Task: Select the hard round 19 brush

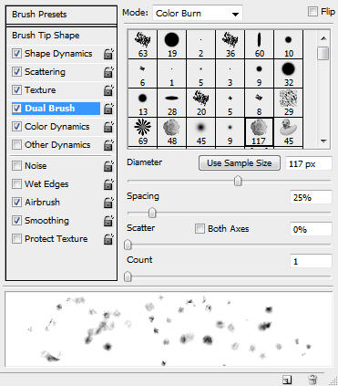Action: coord(172,45)
